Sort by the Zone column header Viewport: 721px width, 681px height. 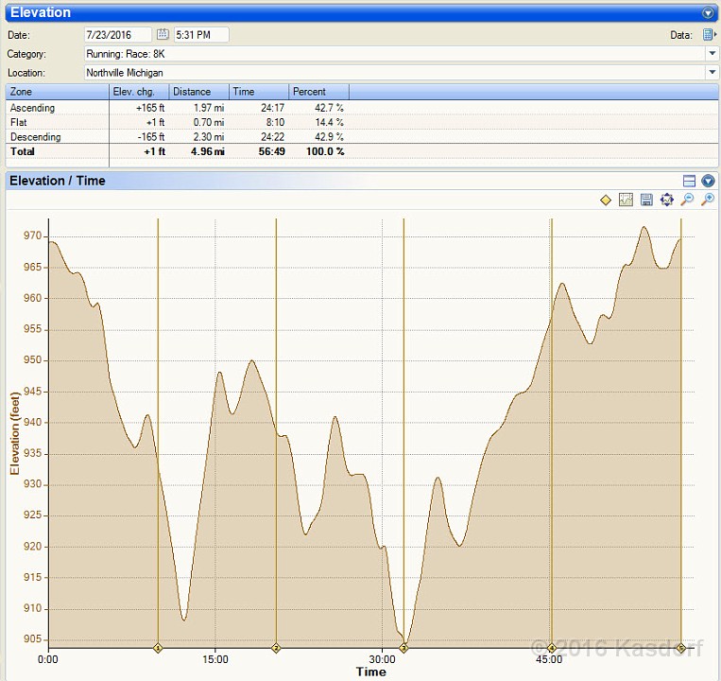pyautogui.click(x=57, y=92)
